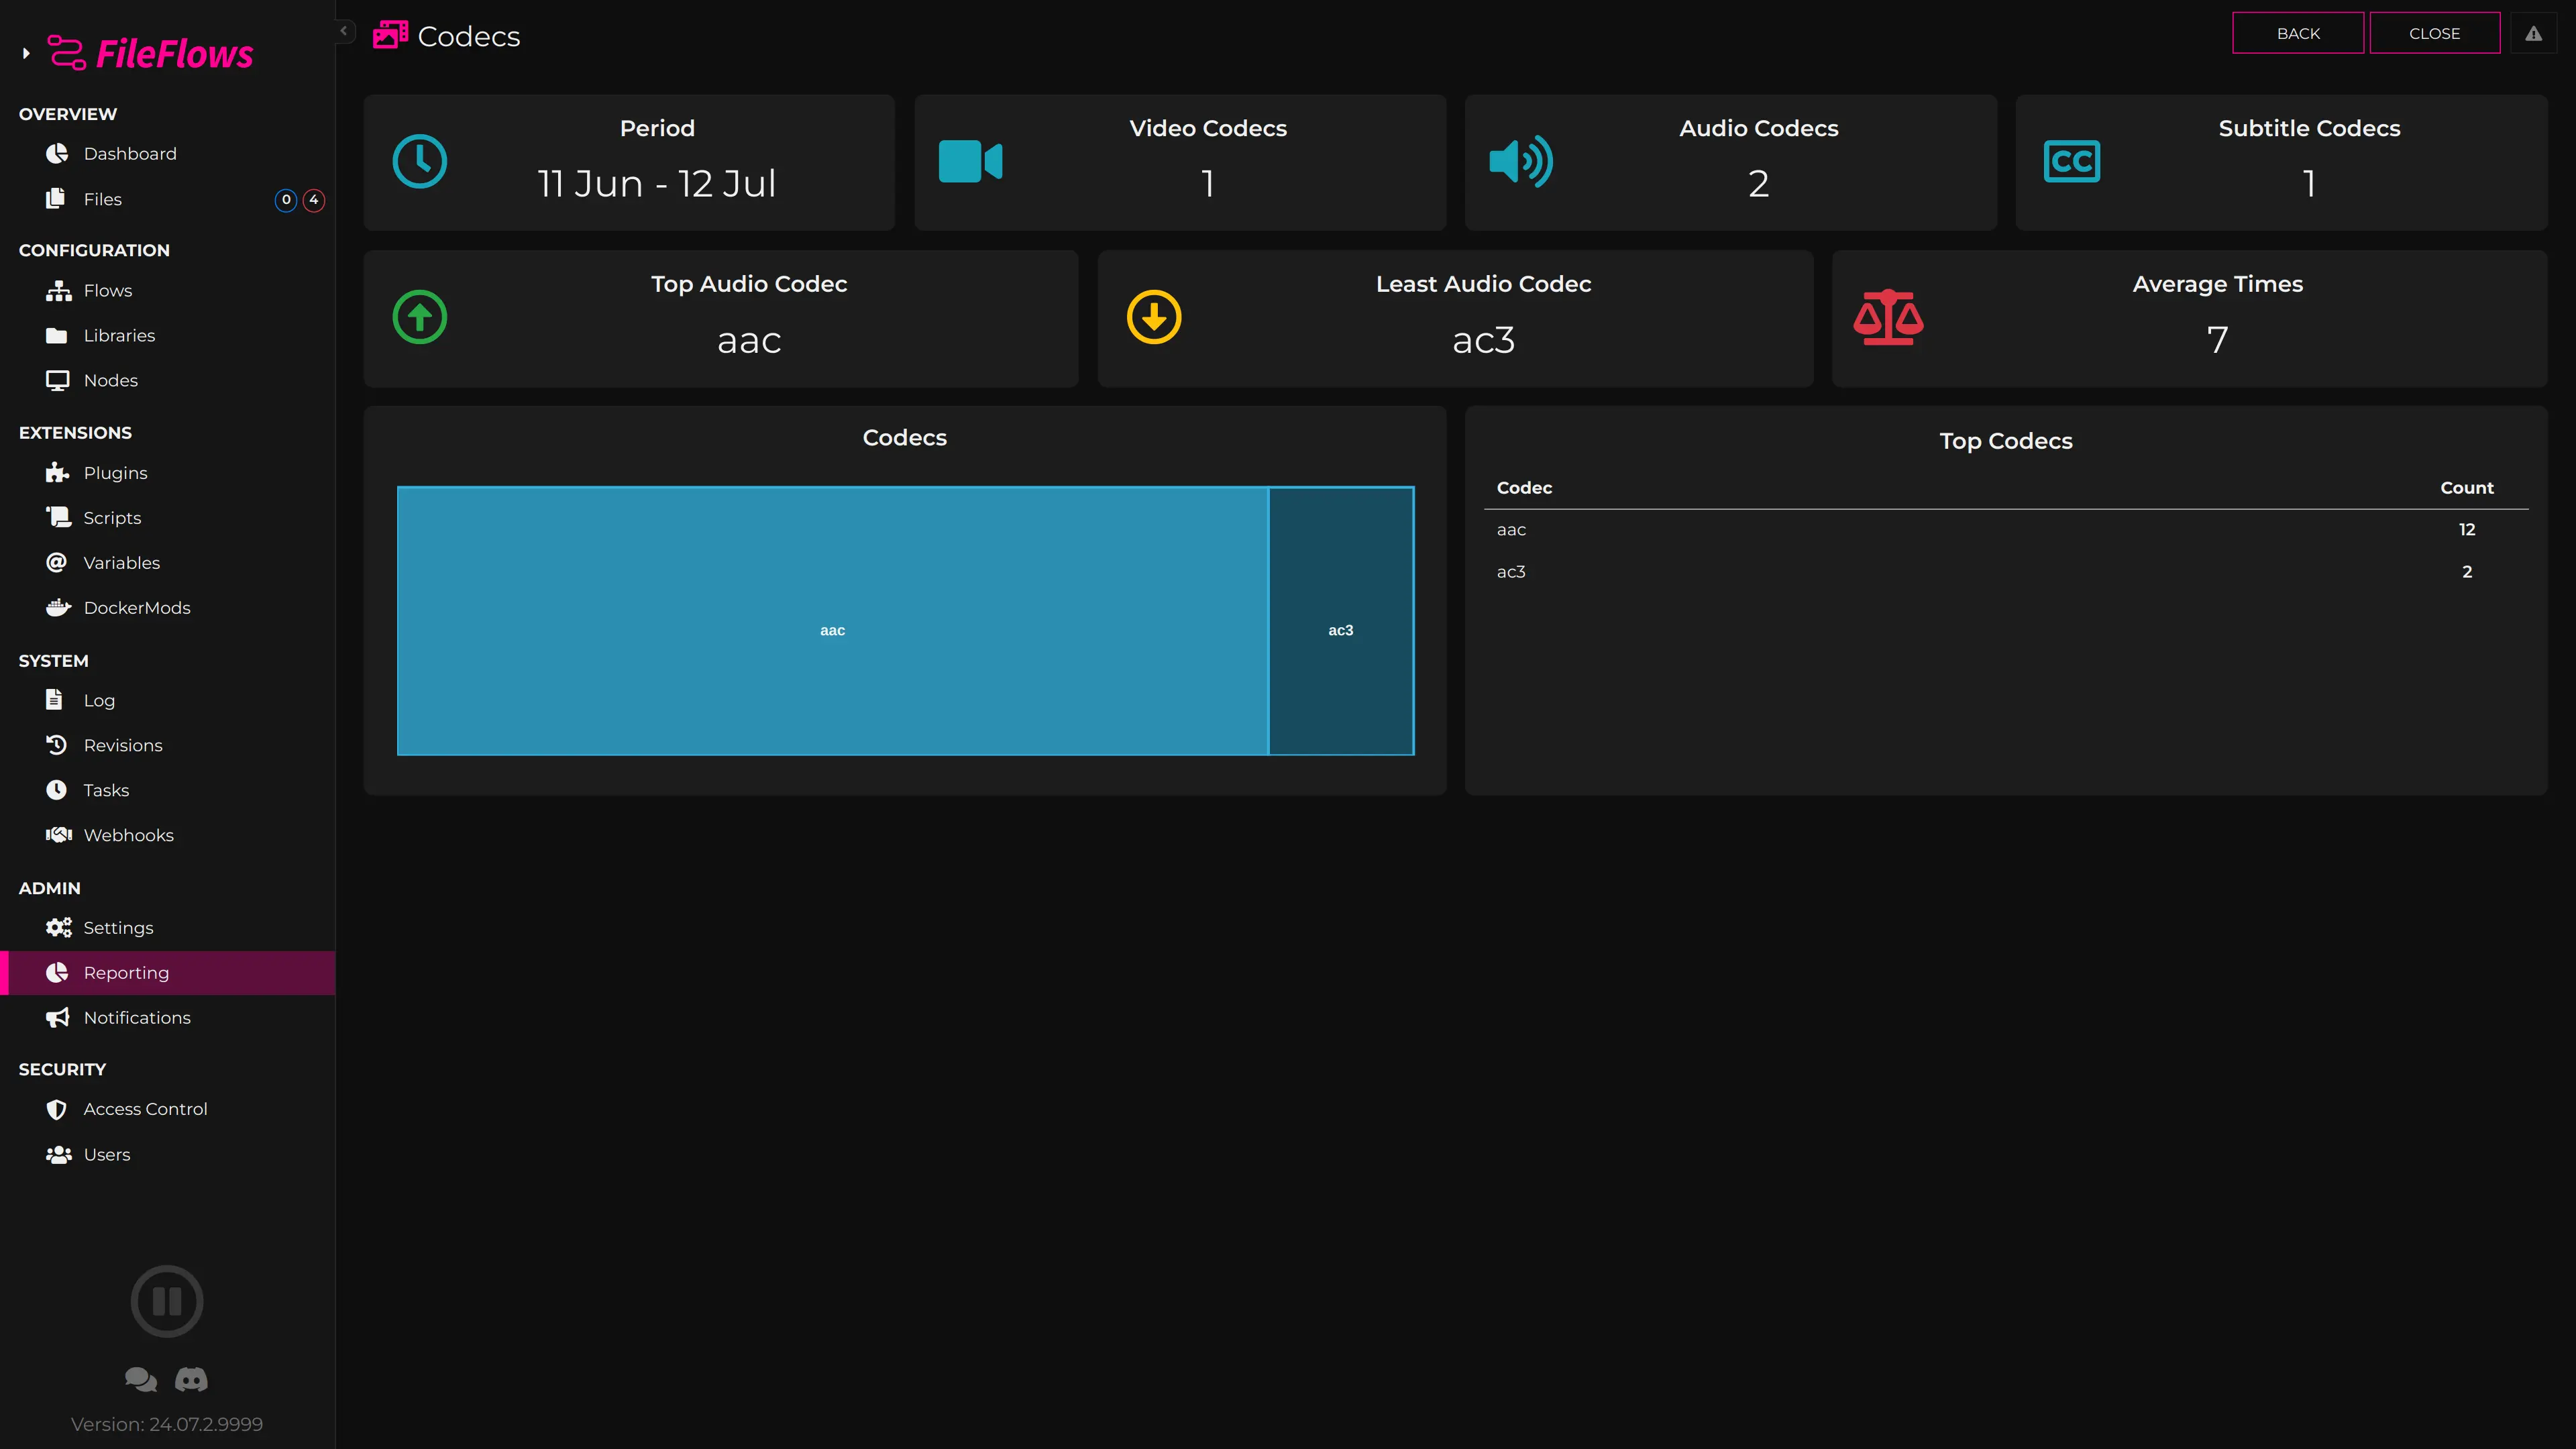This screenshot has height=1449, width=2576.
Task: Click the Notifications megaphone icon
Action: [58, 1017]
